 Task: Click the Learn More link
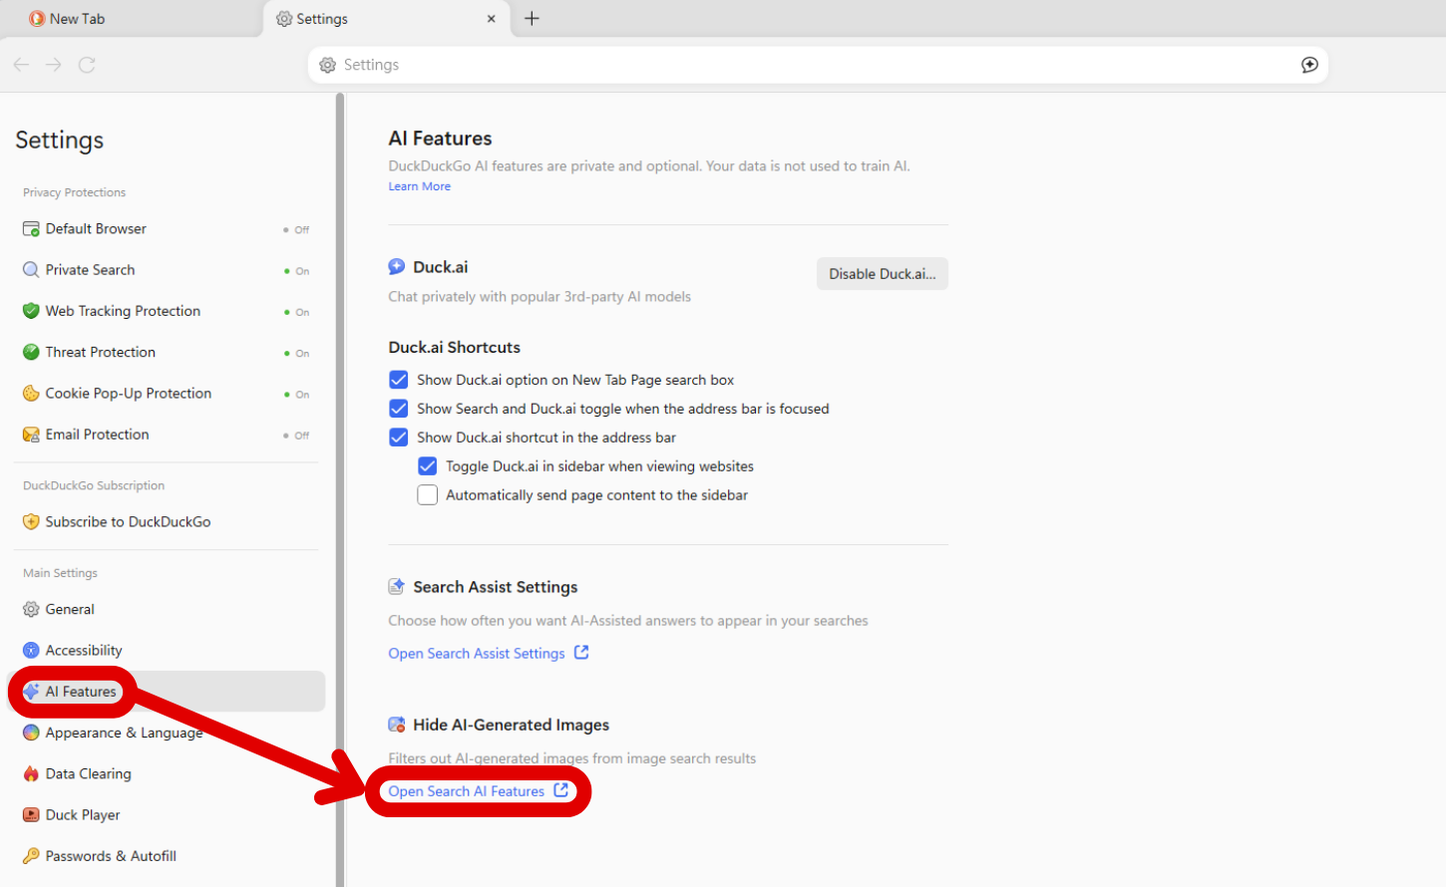point(419,186)
